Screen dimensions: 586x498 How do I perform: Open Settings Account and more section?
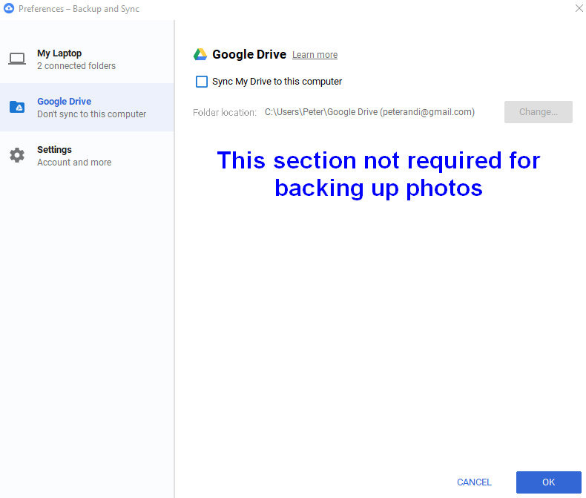click(87, 156)
